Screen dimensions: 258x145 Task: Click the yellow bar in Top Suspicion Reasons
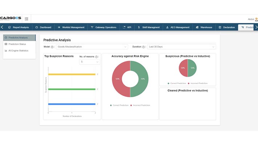[72, 74]
